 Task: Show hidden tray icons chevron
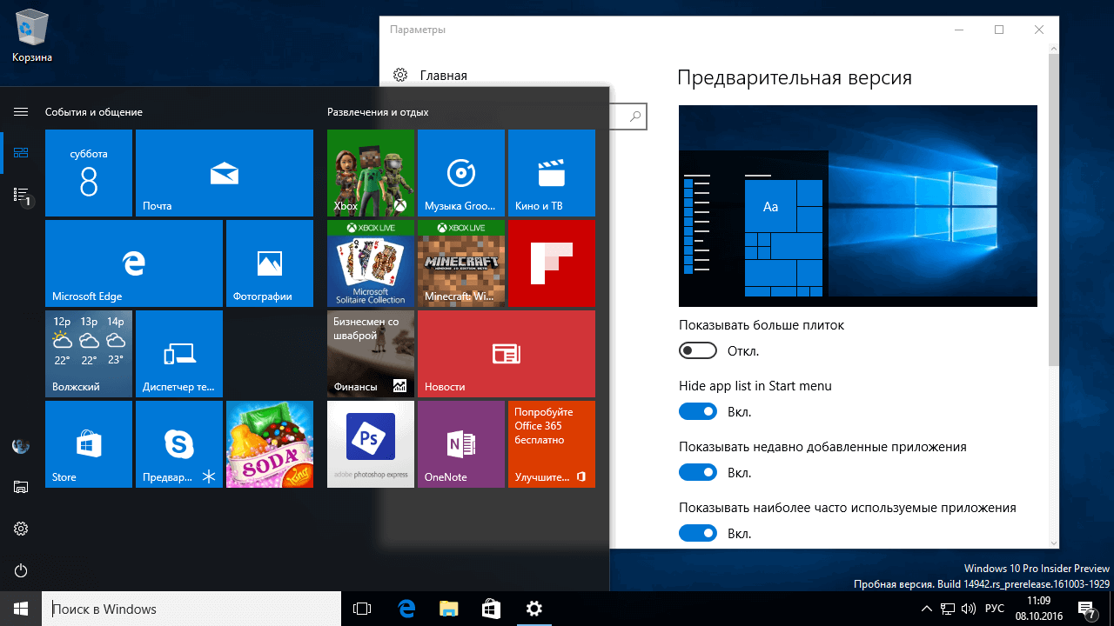[926, 609]
